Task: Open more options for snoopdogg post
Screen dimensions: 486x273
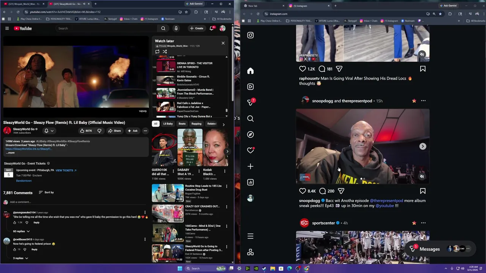Action: 423,101
